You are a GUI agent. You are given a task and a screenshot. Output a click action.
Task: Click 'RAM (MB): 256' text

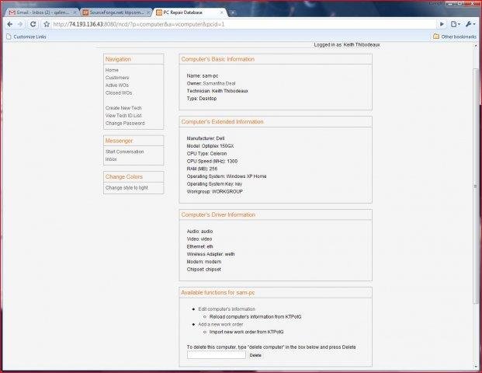click(202, 169)
